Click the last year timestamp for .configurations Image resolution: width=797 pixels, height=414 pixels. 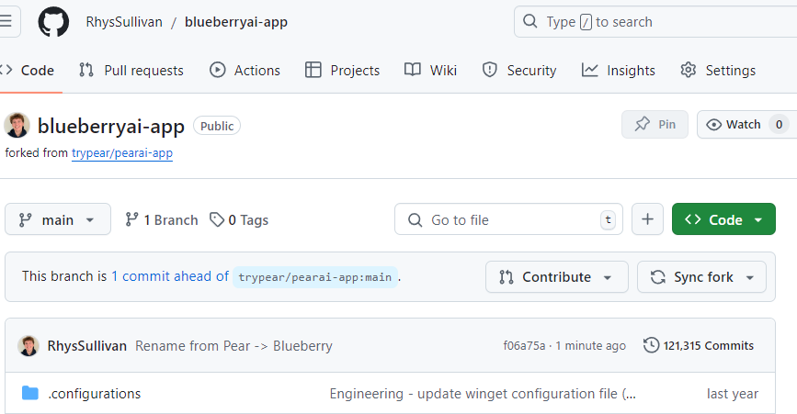pos(733,393)
